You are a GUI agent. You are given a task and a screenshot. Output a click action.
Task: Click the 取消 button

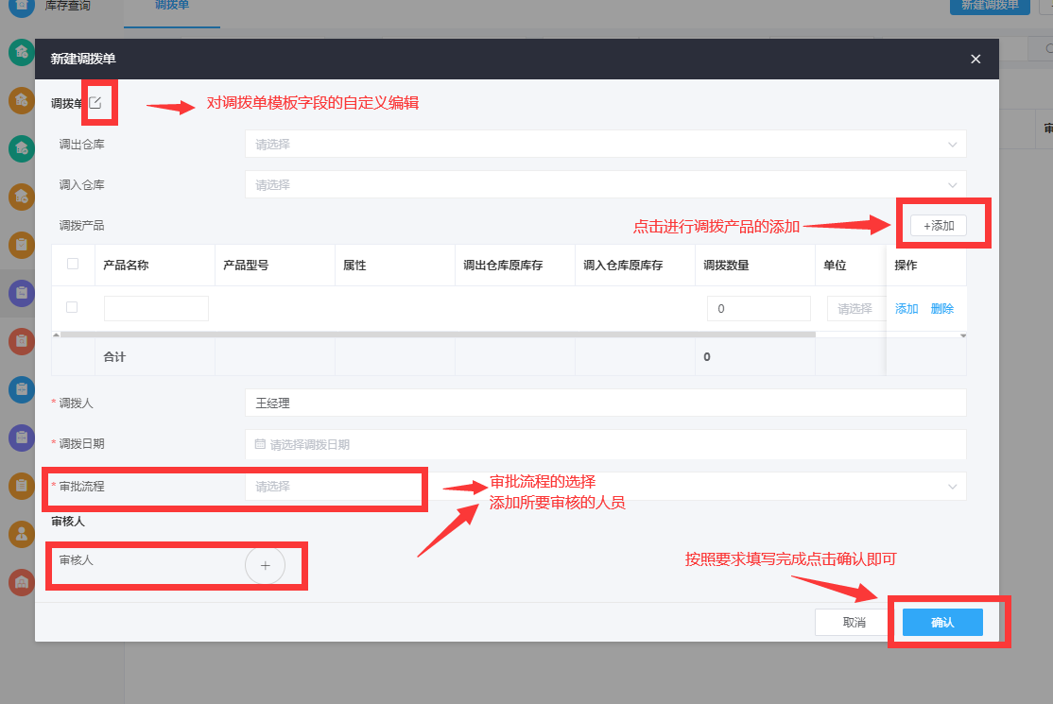point(854,622)
